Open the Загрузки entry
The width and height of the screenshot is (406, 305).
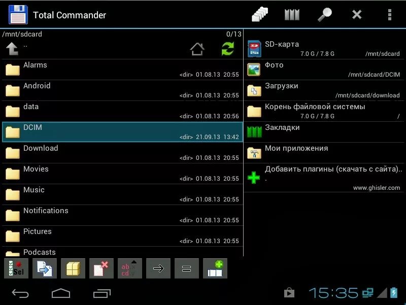(x=324, y=90)
